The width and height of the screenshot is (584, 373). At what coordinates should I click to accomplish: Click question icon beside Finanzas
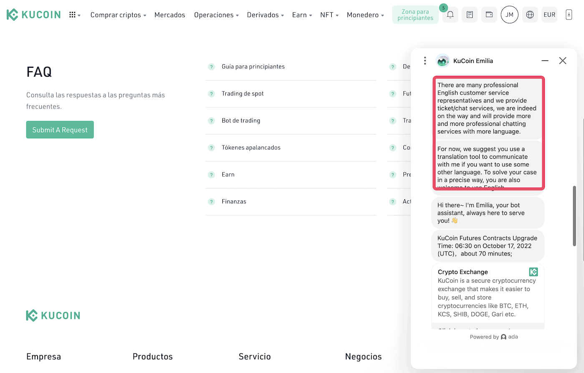211,202
